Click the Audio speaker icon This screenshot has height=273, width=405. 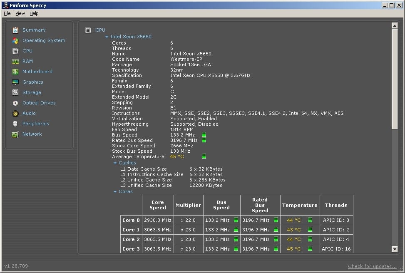(15, 113)
